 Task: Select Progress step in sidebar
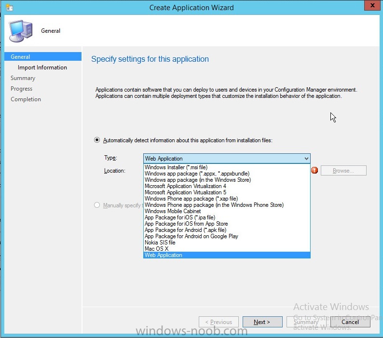point(22,89)
